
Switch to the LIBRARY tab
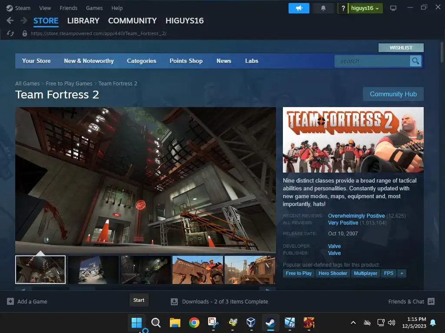(x=83, y=21)
